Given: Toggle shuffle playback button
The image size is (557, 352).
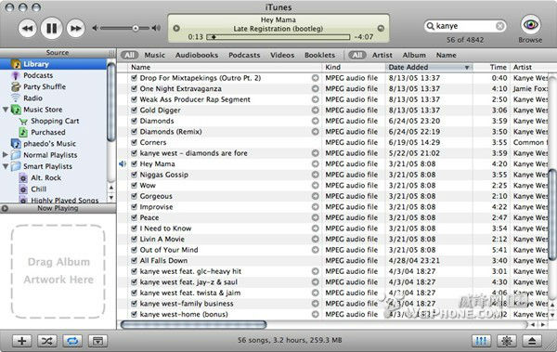Looking at the screenshot, I should coord(47,341).
